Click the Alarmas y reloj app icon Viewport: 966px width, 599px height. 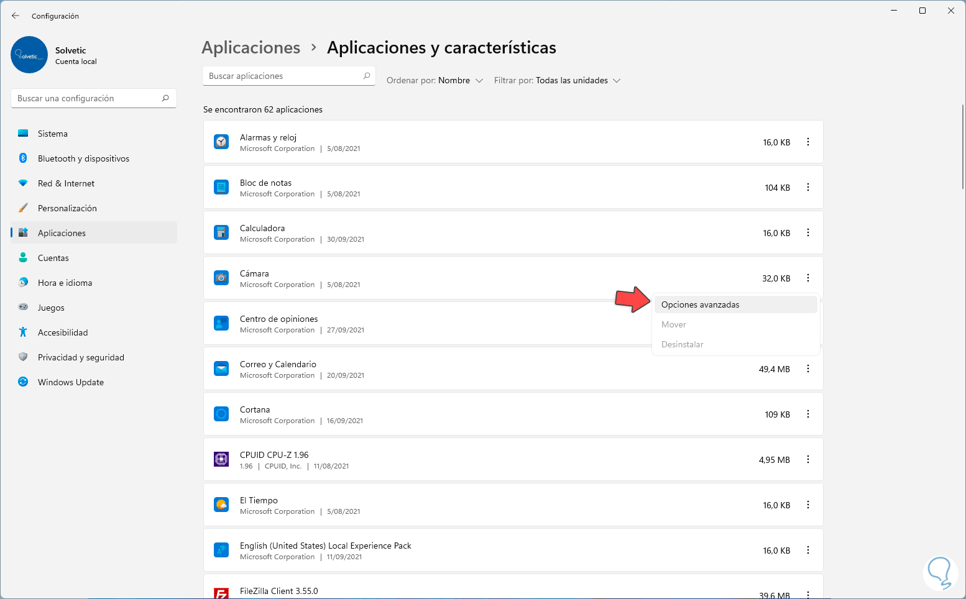(x=221, y=142)
